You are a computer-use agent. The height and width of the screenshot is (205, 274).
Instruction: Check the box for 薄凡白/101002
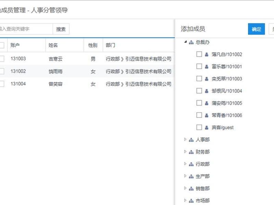pos(199,54)
